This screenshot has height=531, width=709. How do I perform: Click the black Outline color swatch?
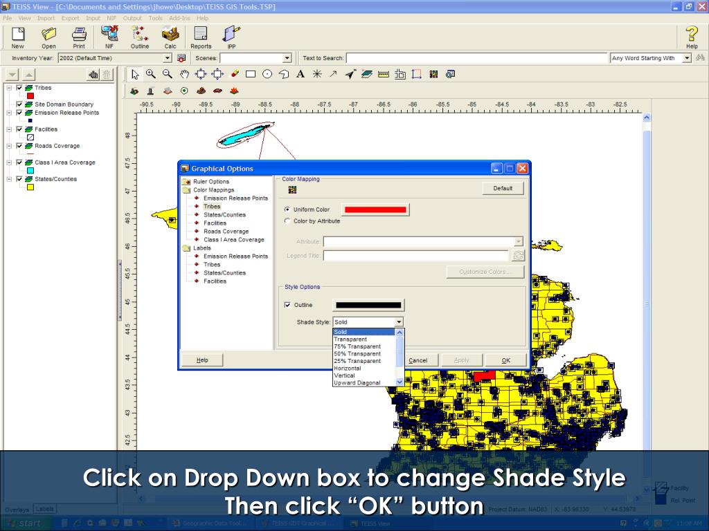[x=368, y=305]
